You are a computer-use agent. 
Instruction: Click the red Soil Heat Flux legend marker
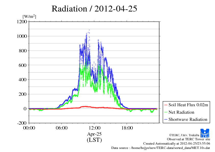(166, 105)
